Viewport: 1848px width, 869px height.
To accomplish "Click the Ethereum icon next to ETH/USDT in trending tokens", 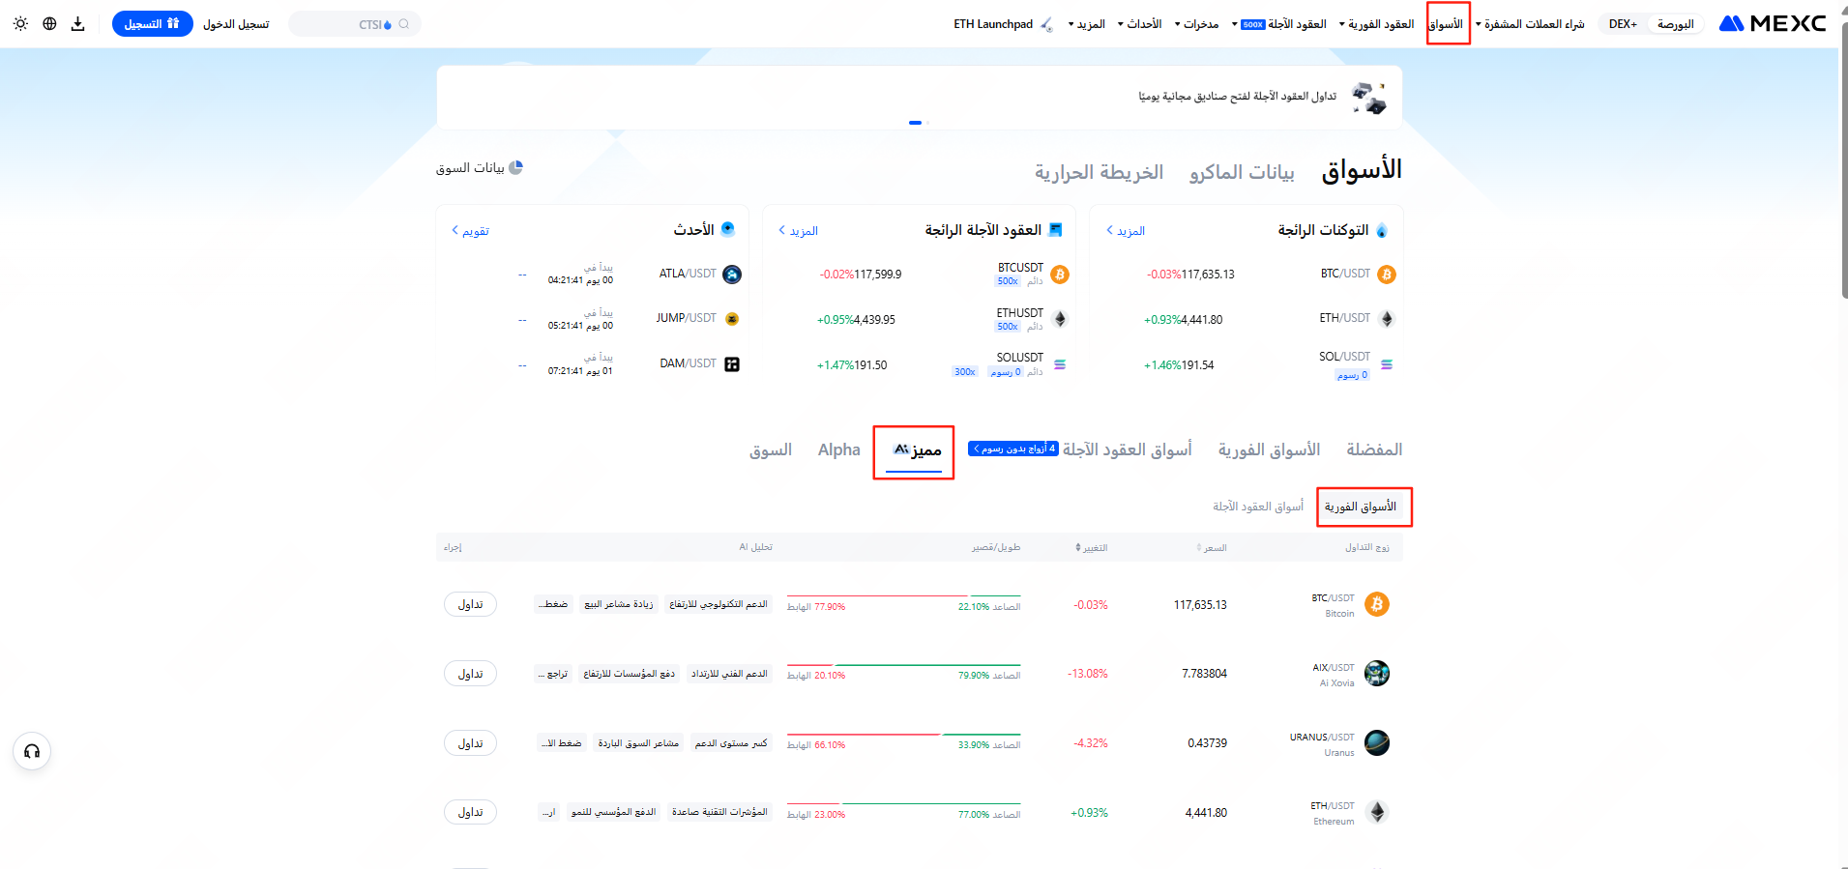I will pyautogui.click(x=1387, y=319).
